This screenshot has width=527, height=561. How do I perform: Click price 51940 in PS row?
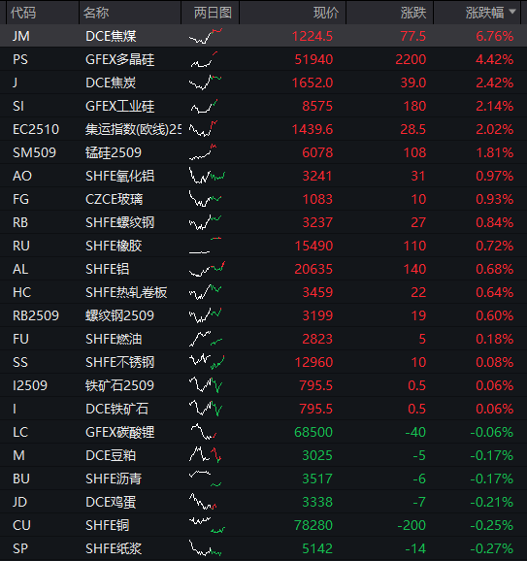313,59
